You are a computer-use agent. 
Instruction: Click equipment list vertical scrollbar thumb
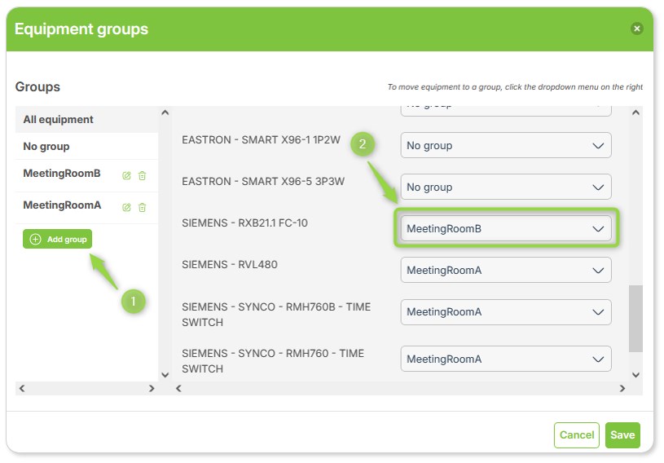pos(635,319)
